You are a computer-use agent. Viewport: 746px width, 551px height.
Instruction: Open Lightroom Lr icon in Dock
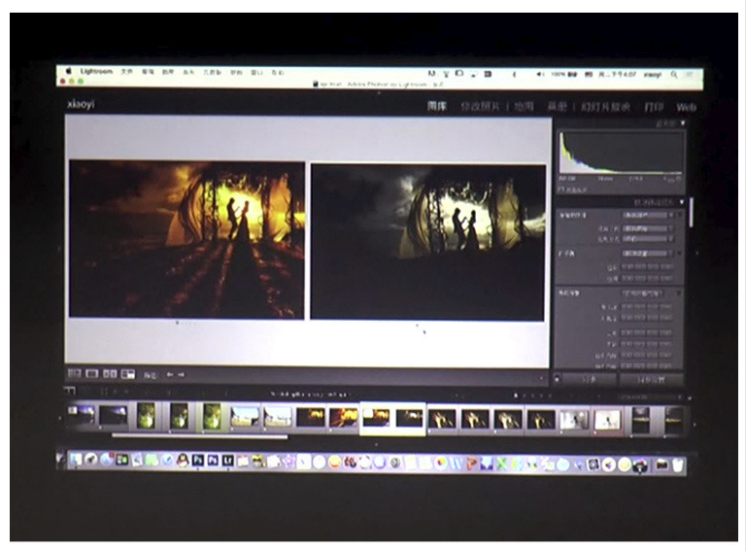pyautogui.click(x=228, y=460)
